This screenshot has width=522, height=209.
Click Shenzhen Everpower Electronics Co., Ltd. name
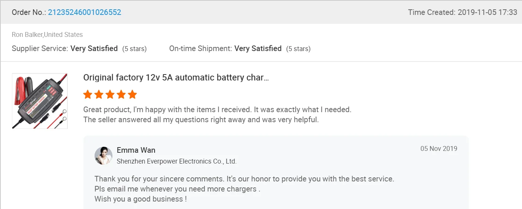coord(176,161)
